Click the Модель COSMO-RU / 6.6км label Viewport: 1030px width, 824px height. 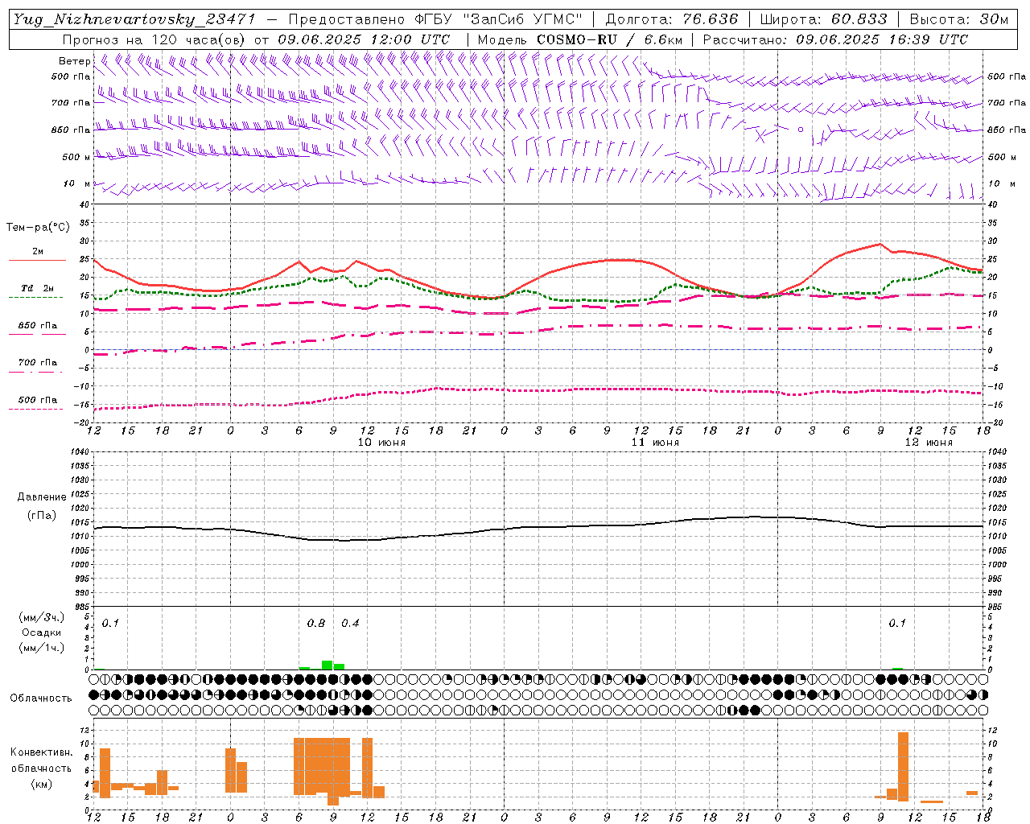click(580, 39)
